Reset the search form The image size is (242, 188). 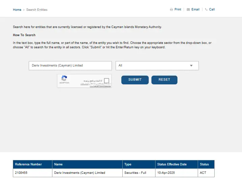point(164,80)
